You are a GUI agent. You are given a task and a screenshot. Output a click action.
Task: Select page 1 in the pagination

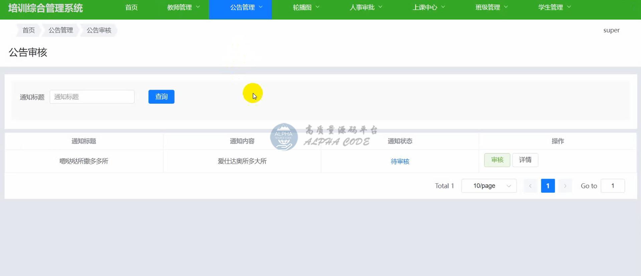548,186
